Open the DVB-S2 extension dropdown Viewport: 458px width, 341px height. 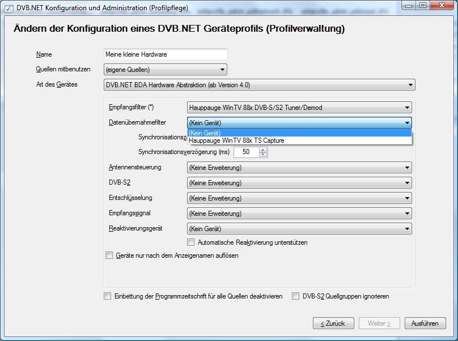[x=299, y=183]
